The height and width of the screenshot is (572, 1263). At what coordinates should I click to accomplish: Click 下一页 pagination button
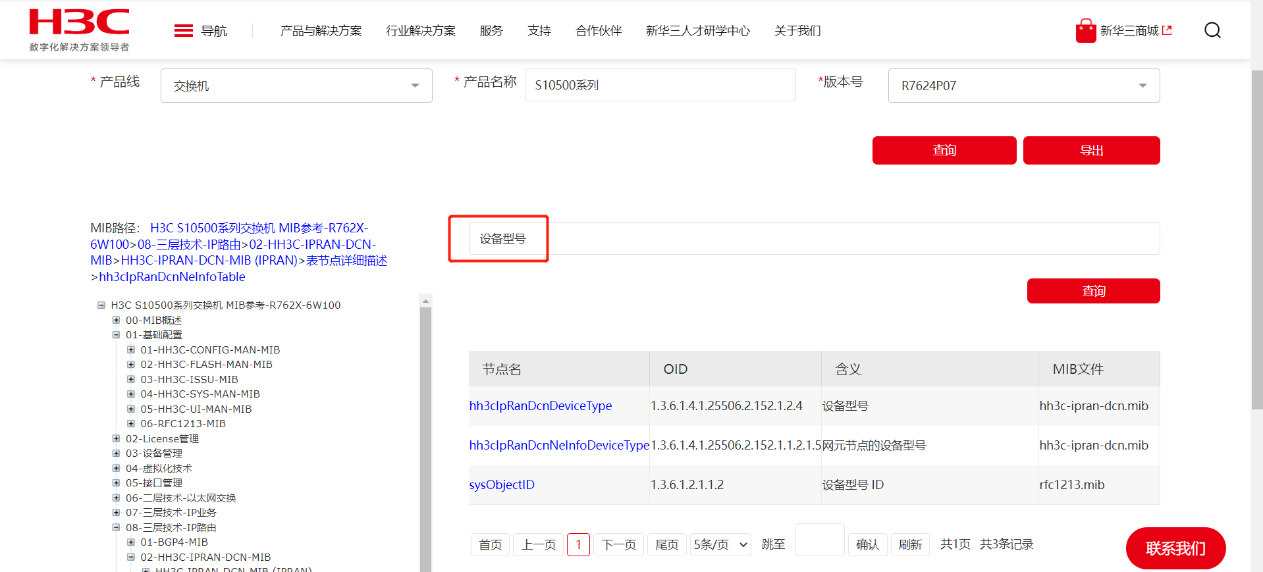tap(619, 544)
